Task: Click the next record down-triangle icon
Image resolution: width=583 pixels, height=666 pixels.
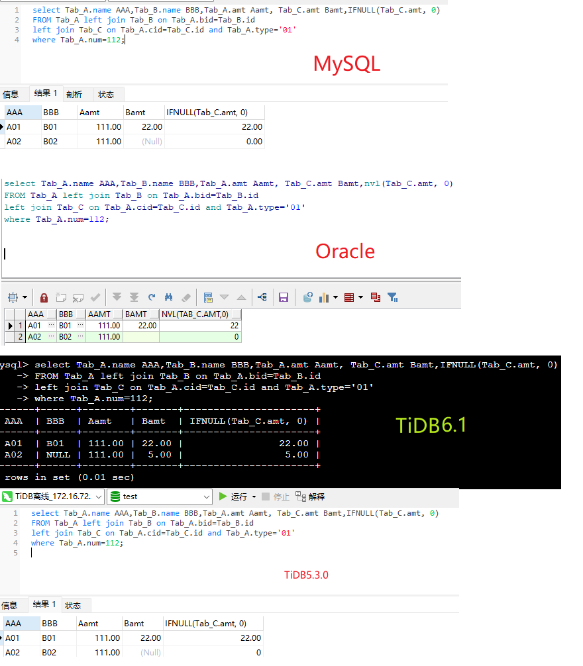Action: click(225, 297)
